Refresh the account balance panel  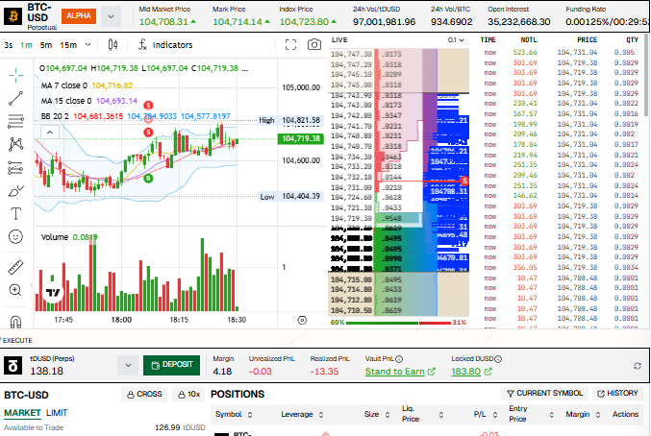click(x=638, y=366)
